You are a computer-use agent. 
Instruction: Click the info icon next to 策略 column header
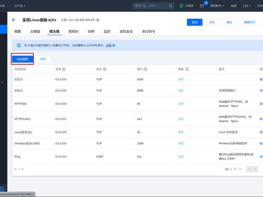[x=187, y=69]
